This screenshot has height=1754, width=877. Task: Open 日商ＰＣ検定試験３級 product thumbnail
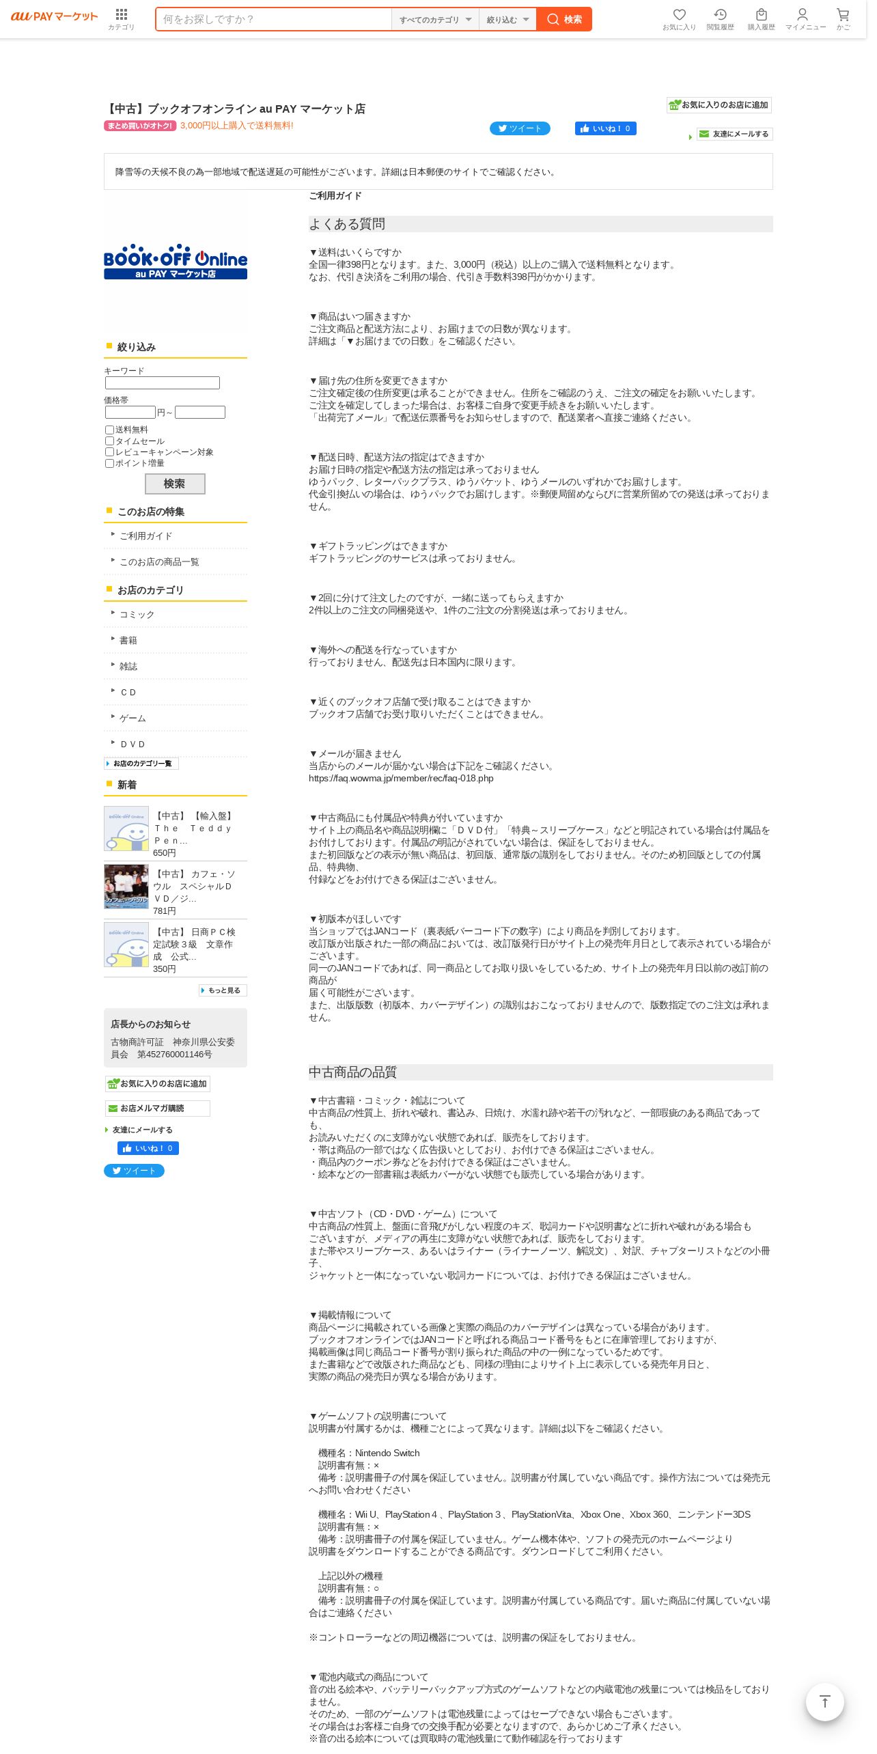pyautogui.click(x=126, y=945)
